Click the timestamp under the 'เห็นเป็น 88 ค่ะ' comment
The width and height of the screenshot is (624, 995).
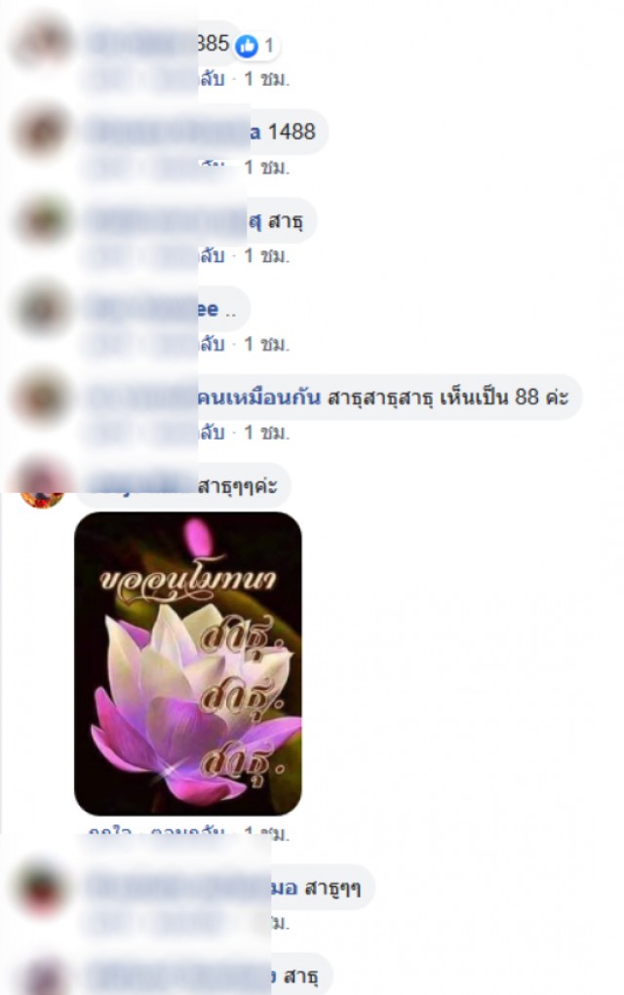(266, 433)
